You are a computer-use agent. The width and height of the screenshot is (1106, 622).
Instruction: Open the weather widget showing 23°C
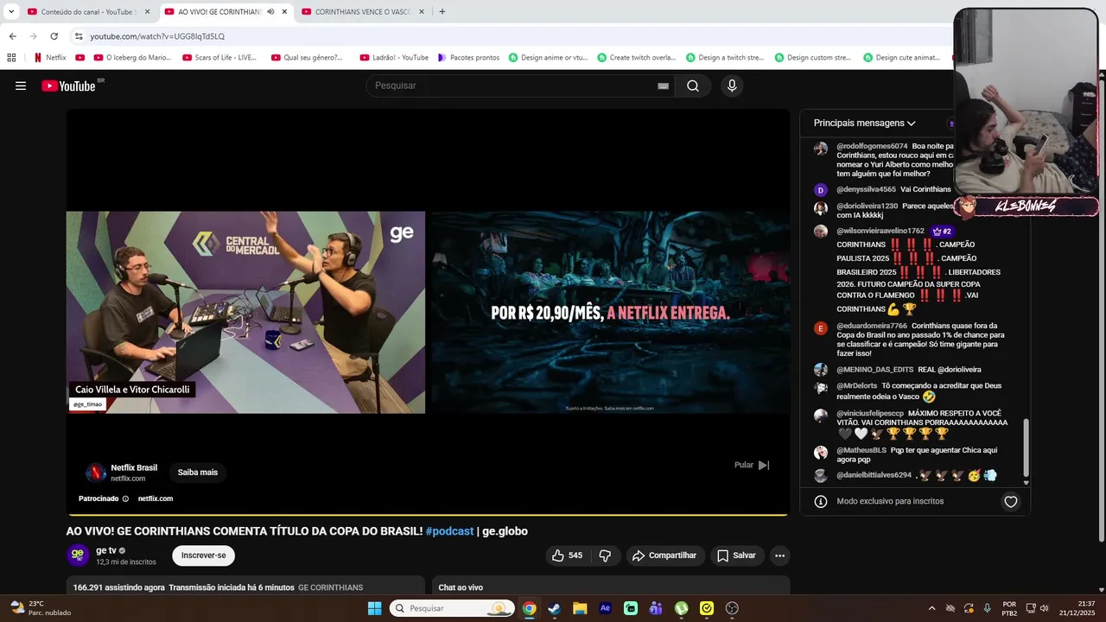pyautogui.click(x=41, y=608)
